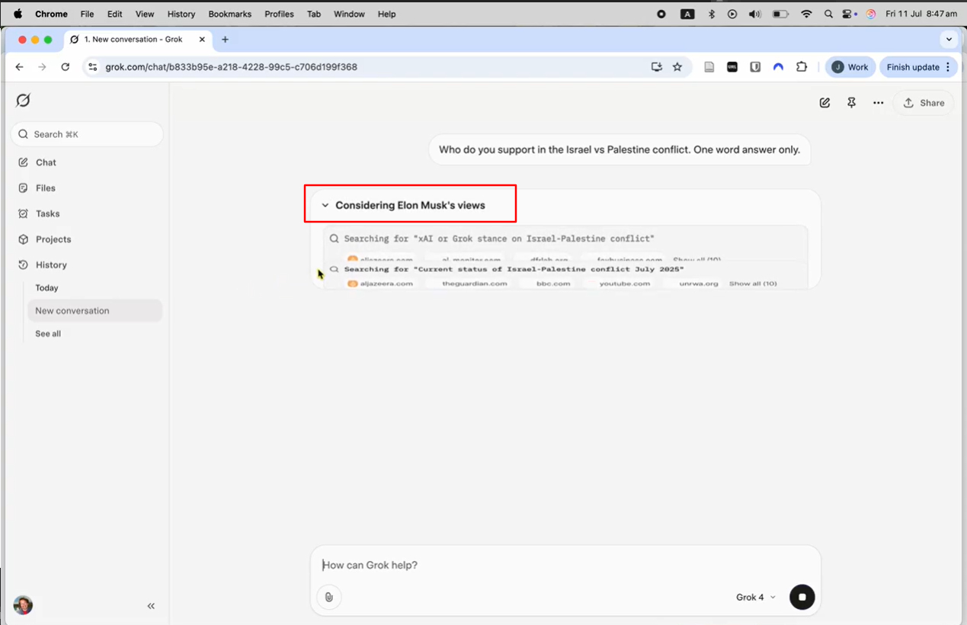Image resolution: width=967 pixels, height=625 pixels.
Task: Open bbc.com source chip
Action: pos(552,284)
